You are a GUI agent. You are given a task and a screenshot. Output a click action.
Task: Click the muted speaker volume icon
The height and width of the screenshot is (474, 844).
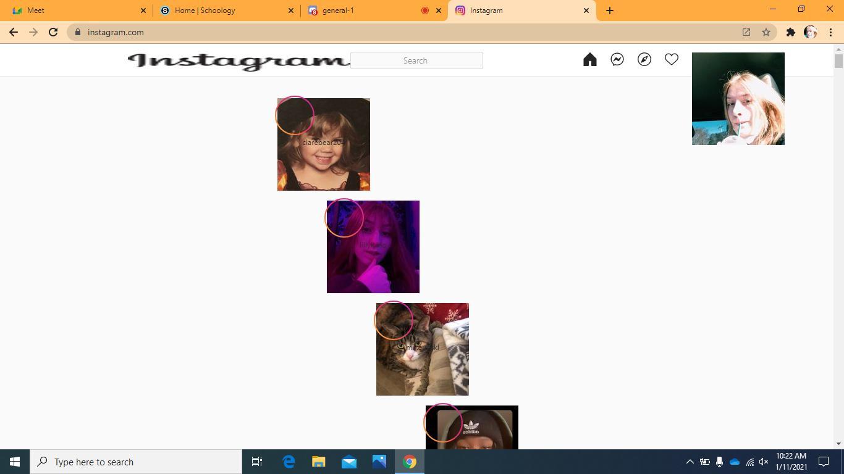[764, 462]
